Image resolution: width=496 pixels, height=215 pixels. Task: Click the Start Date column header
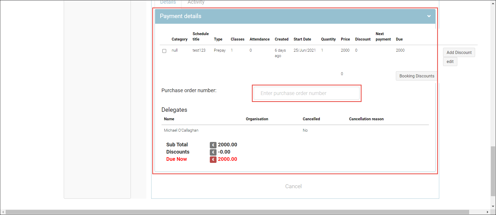pyautogui.click(x=302, y=39)
